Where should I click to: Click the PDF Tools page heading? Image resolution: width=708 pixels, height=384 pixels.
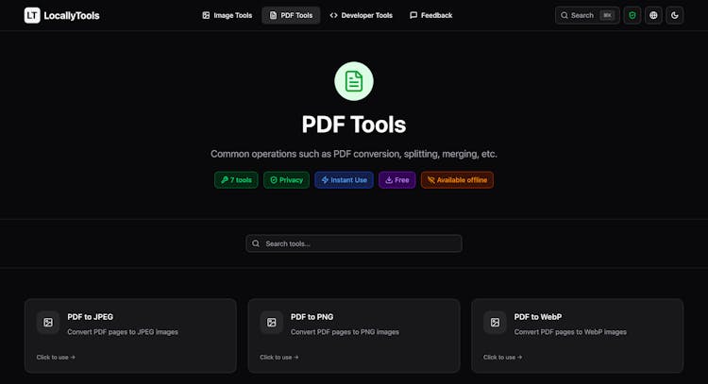pos(354,125)
